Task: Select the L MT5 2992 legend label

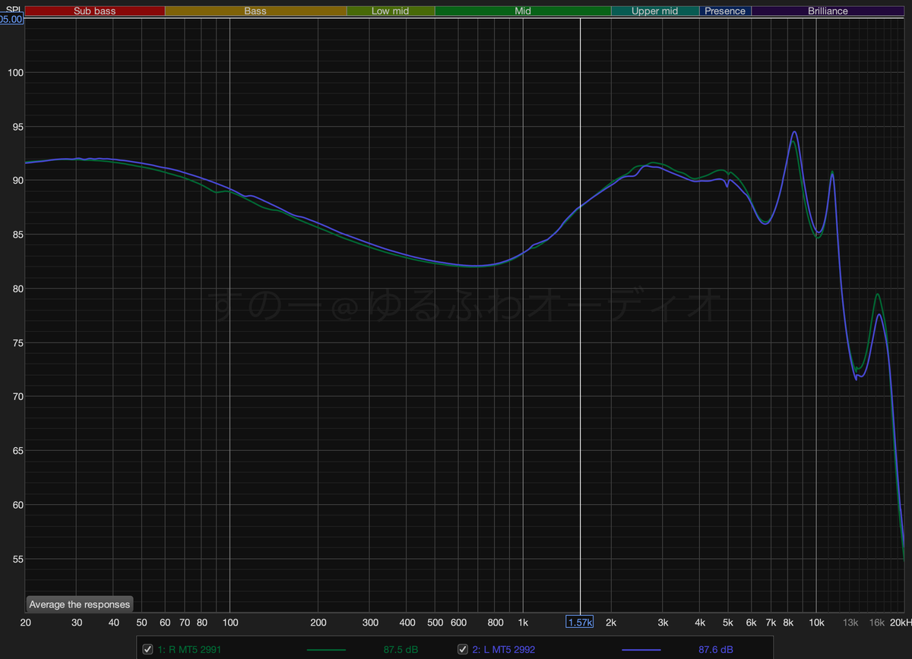Action: pos(504,649)
